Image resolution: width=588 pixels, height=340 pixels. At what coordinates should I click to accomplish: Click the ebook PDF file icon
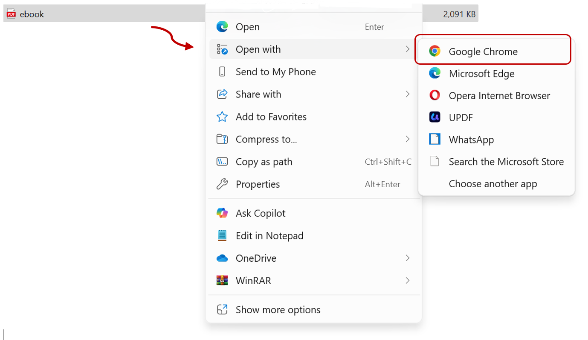(11, 14)
